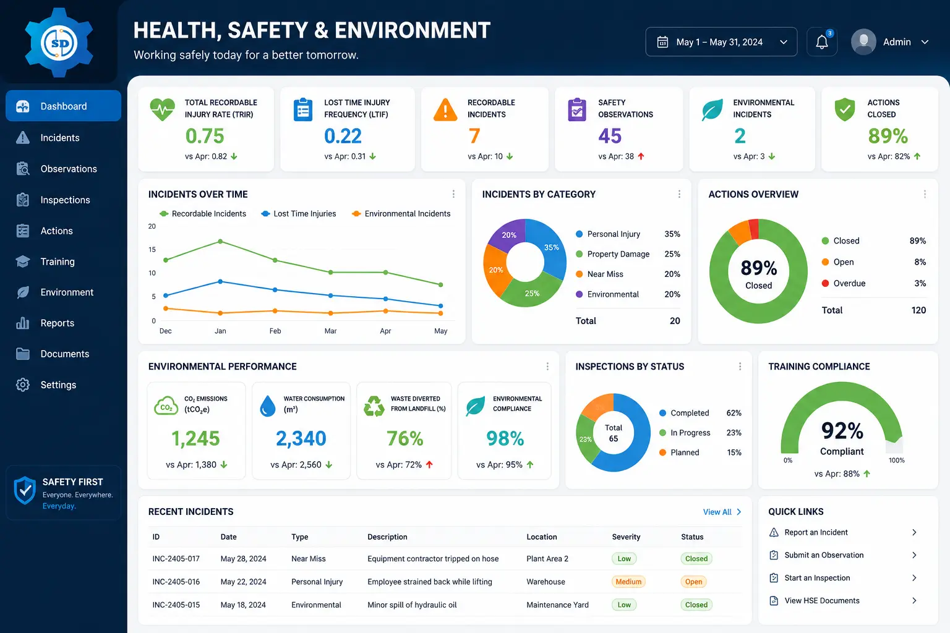
Task: Toggle Property Damage category legend
Action: pos(613,254)
